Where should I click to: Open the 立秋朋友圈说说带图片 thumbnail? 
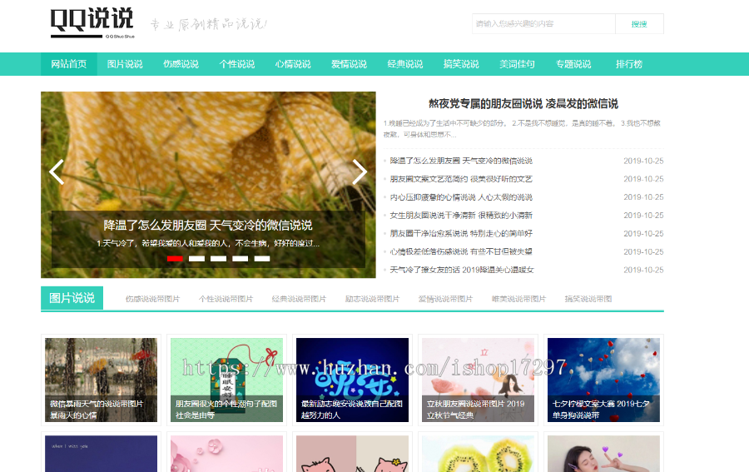tap(478, 380)
